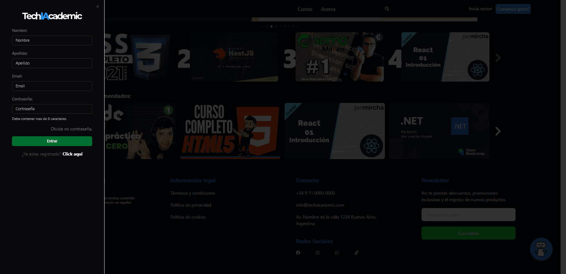Image resolution: width=566 pixels, height=274 pixels.
Task: Open the Facebook social icon
Action: (298, 253)
